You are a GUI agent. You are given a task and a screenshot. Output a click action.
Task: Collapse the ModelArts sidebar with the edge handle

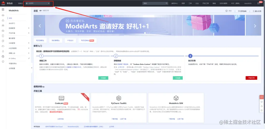click(x=32, y=68)
